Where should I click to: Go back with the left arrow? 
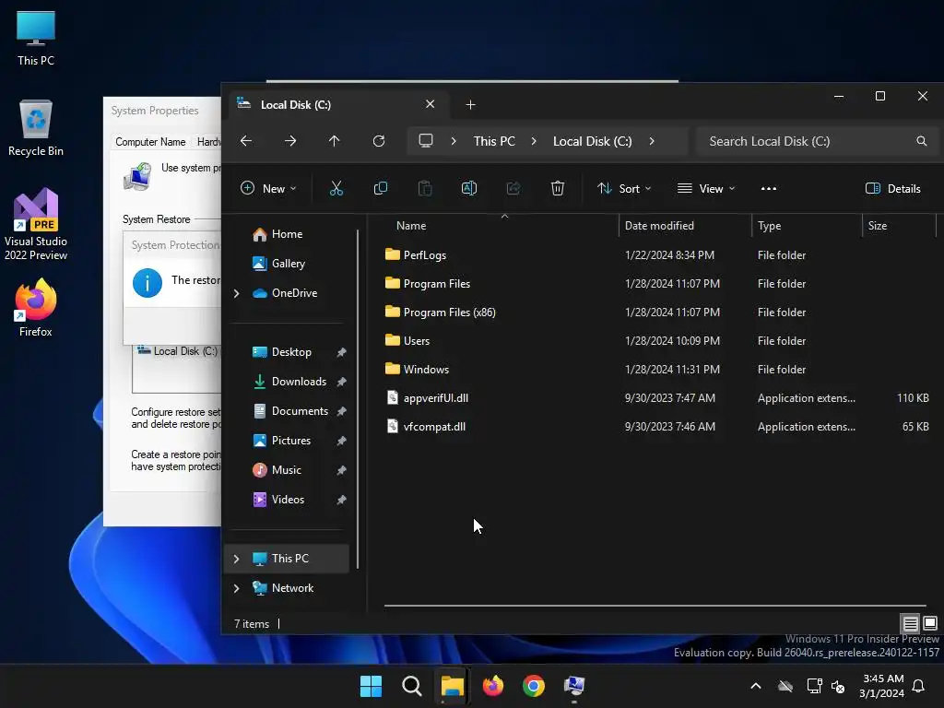[x=246, y=141]
